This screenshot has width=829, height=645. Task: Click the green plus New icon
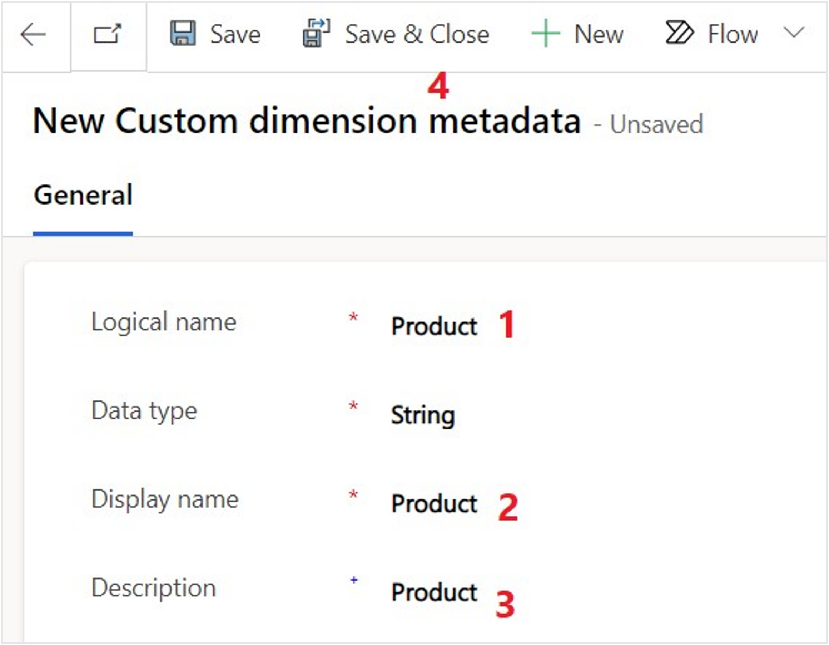click(545, 33)
